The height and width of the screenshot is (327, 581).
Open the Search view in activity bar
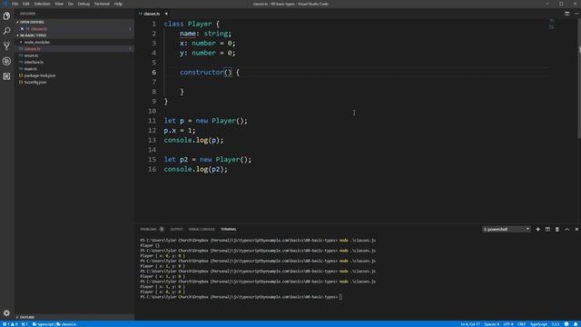(6, 31)
